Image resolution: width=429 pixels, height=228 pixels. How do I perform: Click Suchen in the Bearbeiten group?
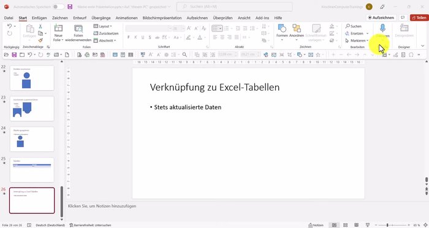click(353, 26)
